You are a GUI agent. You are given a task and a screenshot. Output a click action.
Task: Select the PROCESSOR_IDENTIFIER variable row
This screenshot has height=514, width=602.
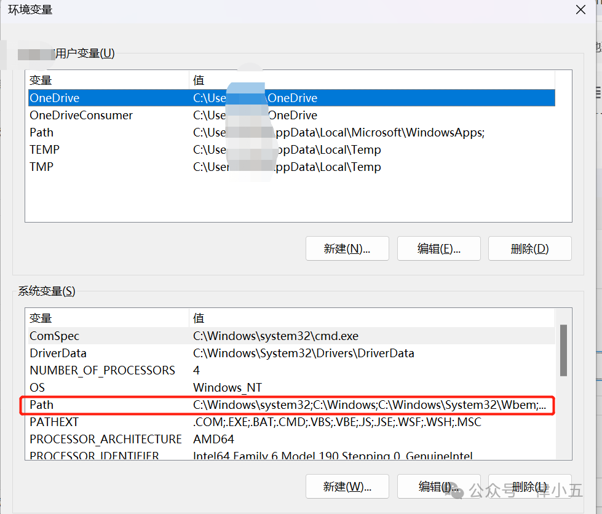point(292,455)
